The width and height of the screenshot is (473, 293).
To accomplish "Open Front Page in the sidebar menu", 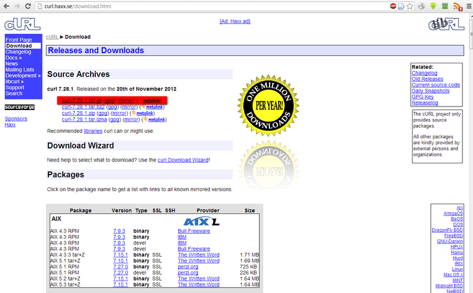I will point(19,40).
